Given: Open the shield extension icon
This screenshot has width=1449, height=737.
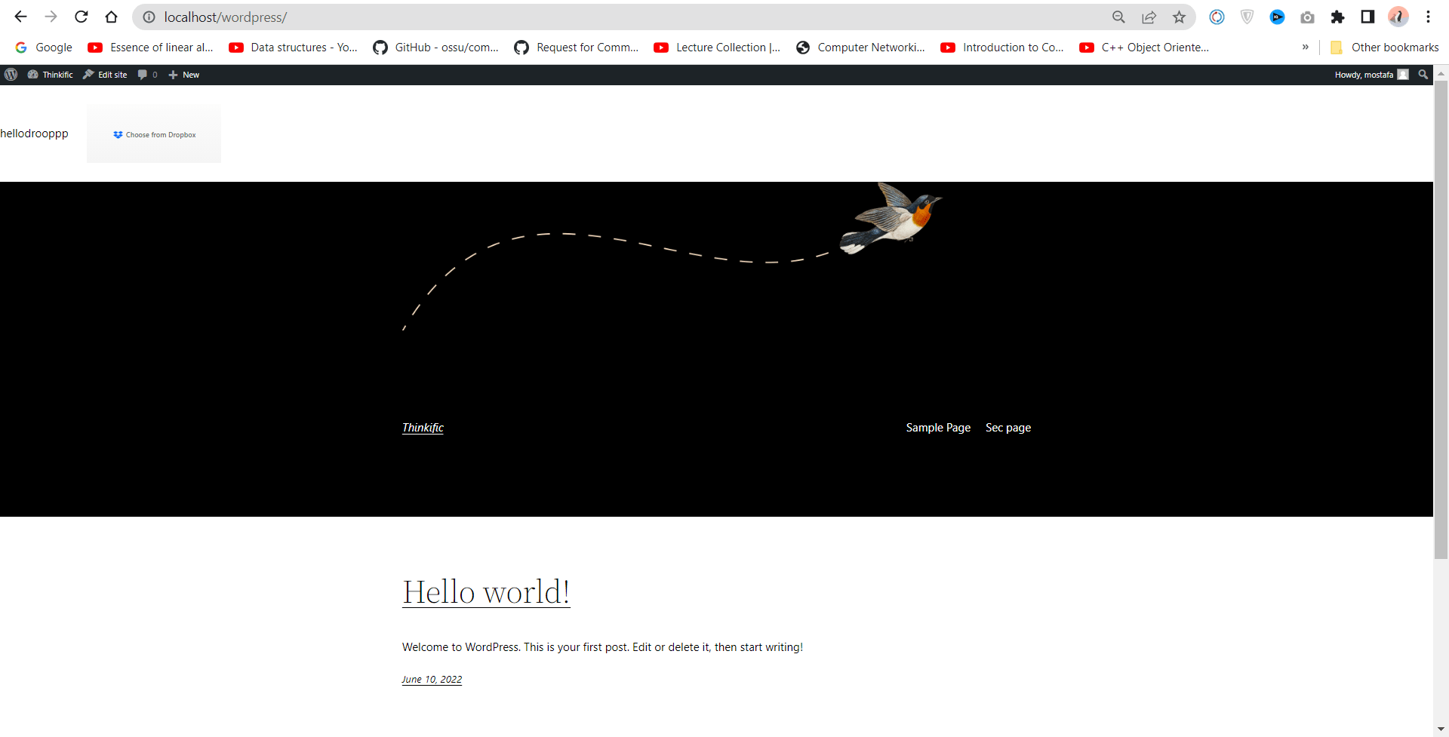Looking at the screenshot, I should (x=1247, y=17).
